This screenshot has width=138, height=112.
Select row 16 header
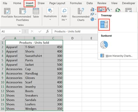3,109
